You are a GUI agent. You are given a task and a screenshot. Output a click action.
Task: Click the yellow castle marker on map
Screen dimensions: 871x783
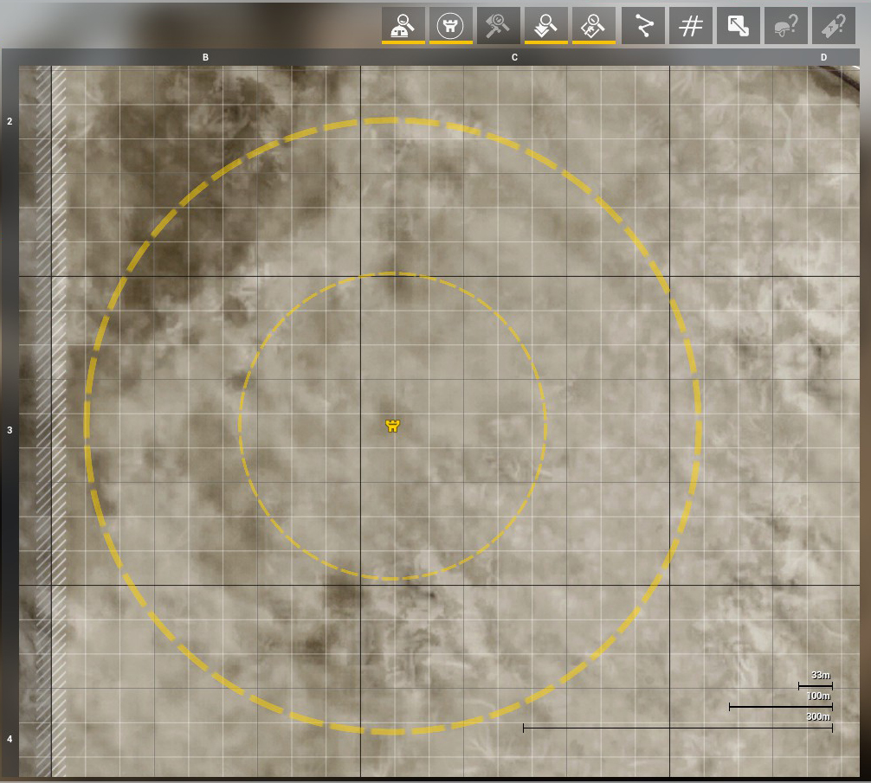coord(393,426)
